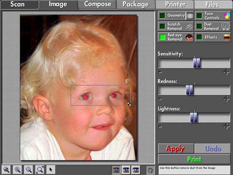
Task: Click the Effects sunset icon
Action: [x=227, y=37]
